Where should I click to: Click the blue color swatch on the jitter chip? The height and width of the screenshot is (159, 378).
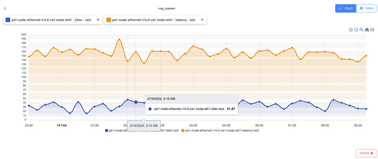pos(7,19)
